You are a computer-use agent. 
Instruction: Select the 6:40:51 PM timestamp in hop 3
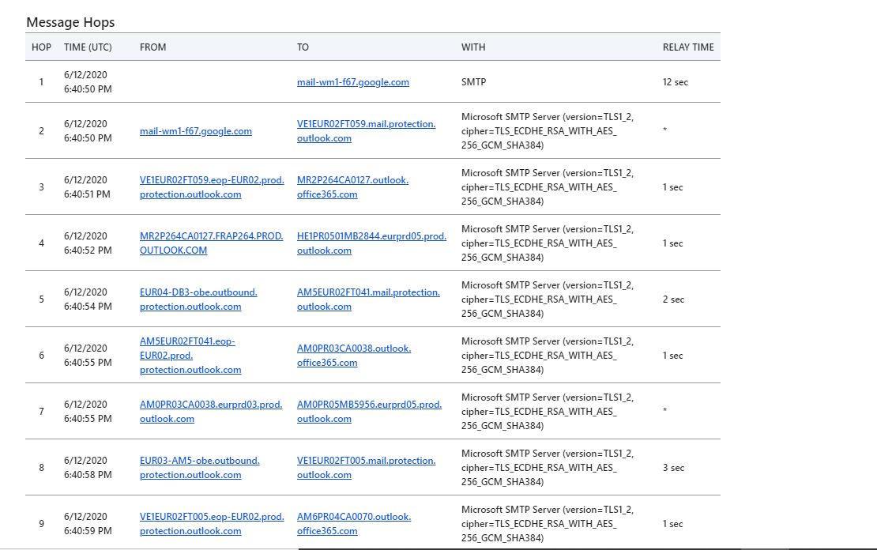pos(87,194)
